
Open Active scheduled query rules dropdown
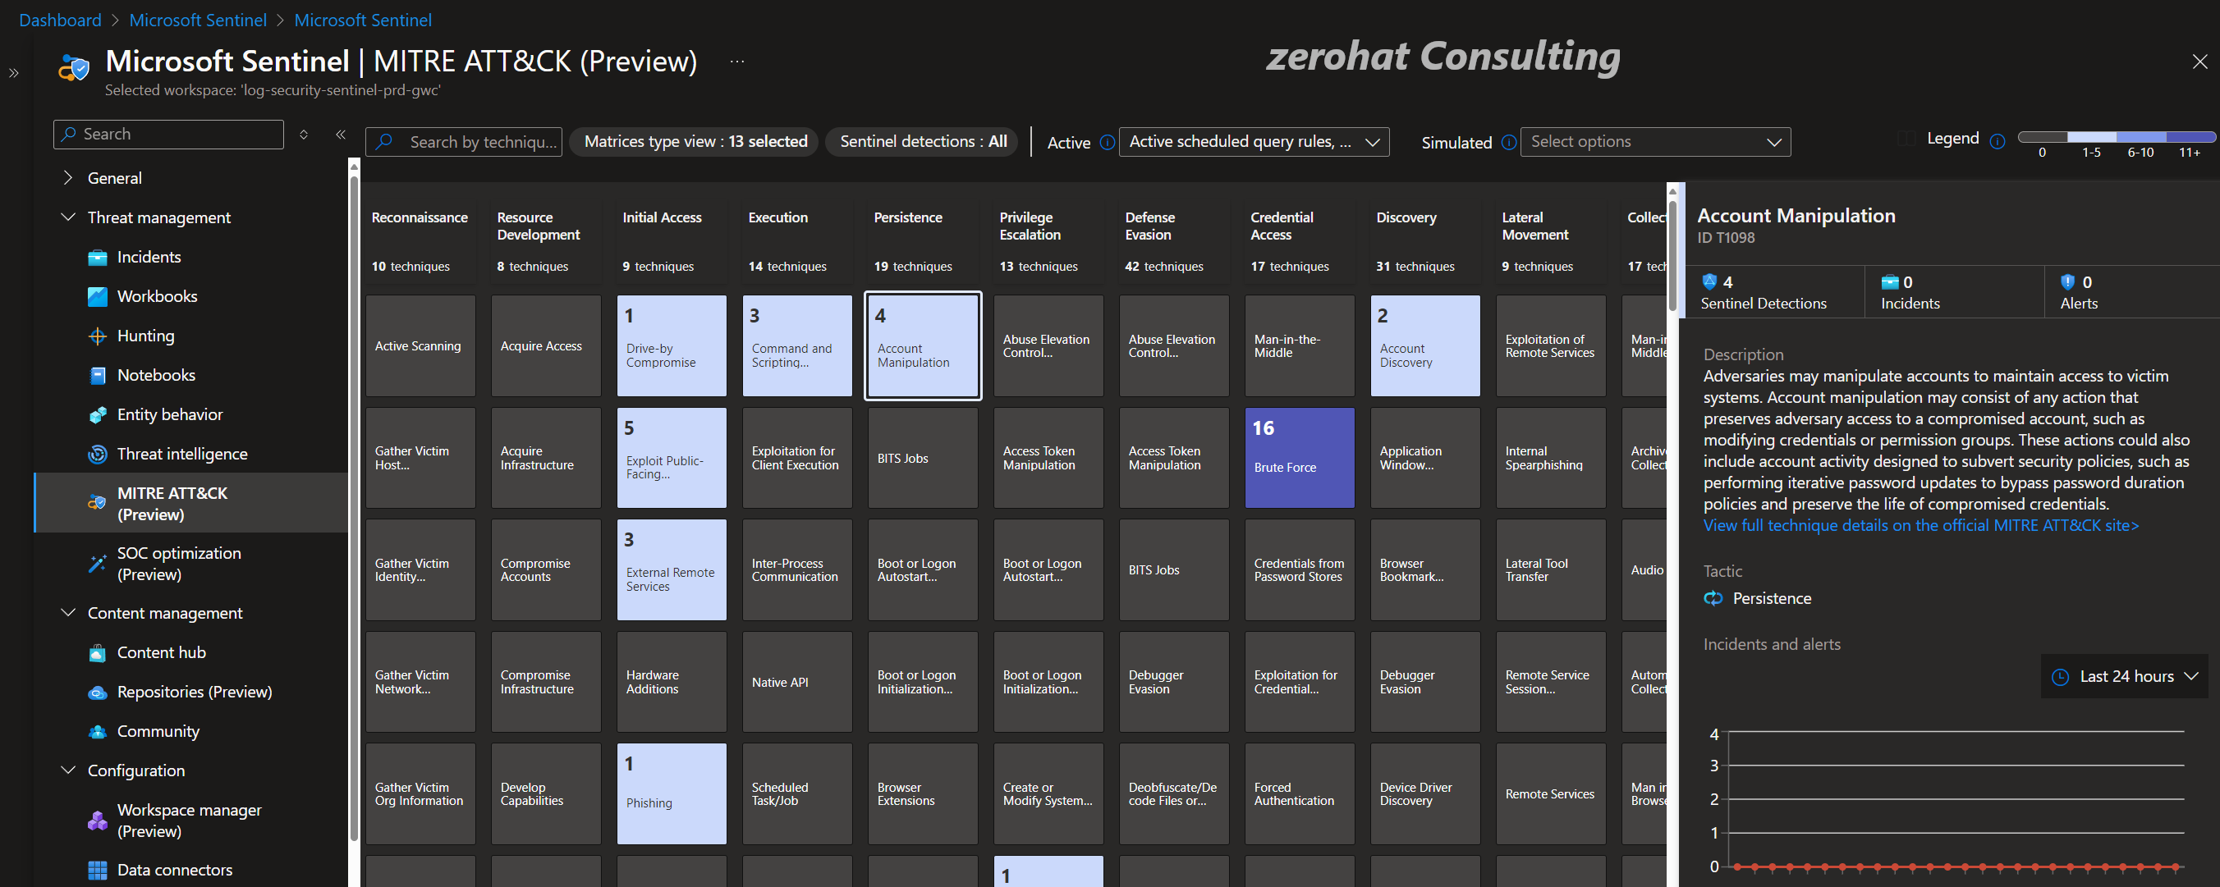1253,142
